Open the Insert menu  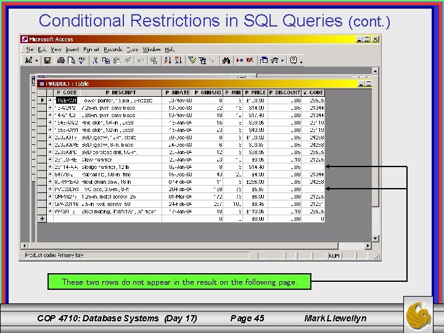coord(72,49)
